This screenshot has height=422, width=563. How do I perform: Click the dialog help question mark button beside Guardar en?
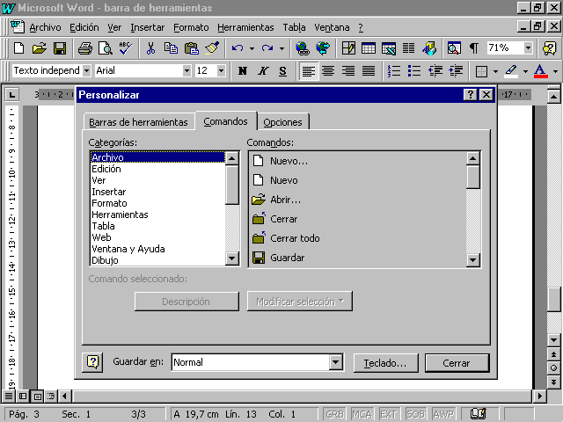(92, 362)
